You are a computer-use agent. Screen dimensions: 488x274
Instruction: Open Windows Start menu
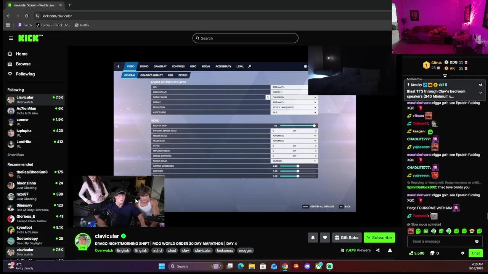coord(162,266)
